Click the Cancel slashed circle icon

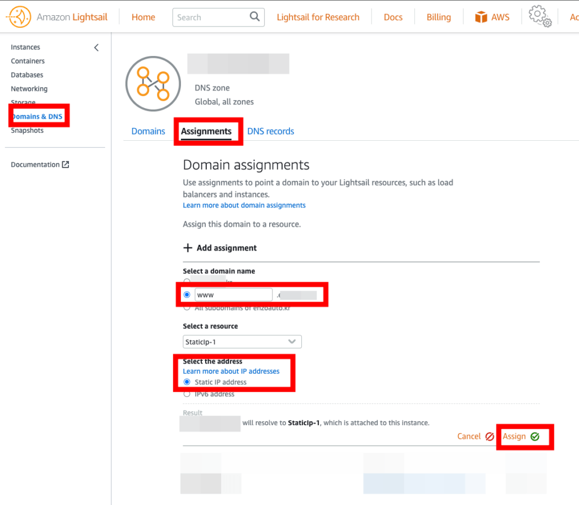coord(490,437)
